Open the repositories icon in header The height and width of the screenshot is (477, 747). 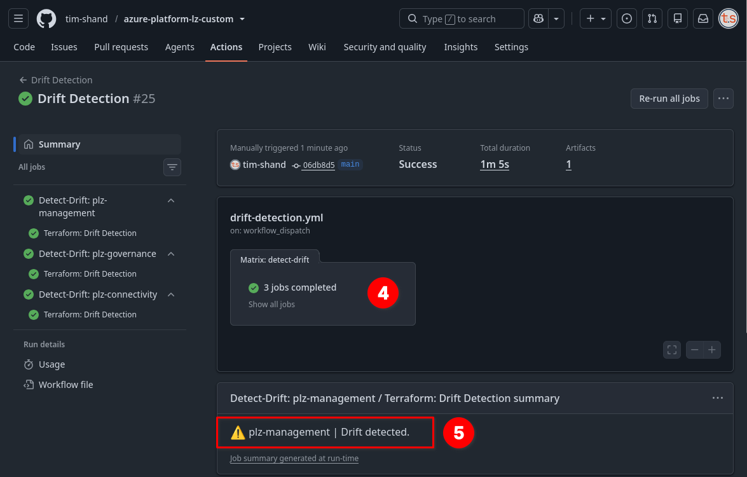(678, 18)
